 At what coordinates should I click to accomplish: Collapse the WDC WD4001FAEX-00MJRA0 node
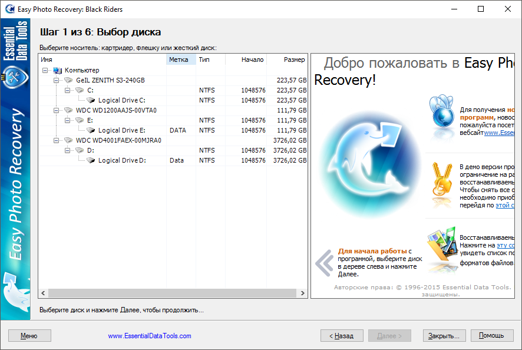tap(56, 140)
